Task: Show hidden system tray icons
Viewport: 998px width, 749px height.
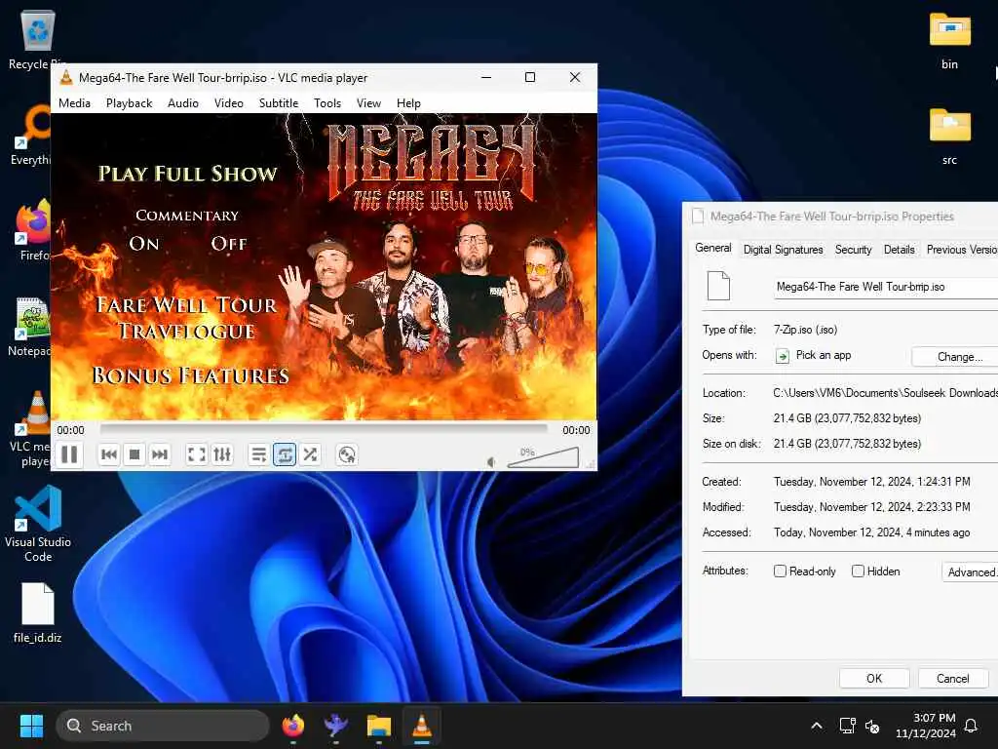Action: 817,726
